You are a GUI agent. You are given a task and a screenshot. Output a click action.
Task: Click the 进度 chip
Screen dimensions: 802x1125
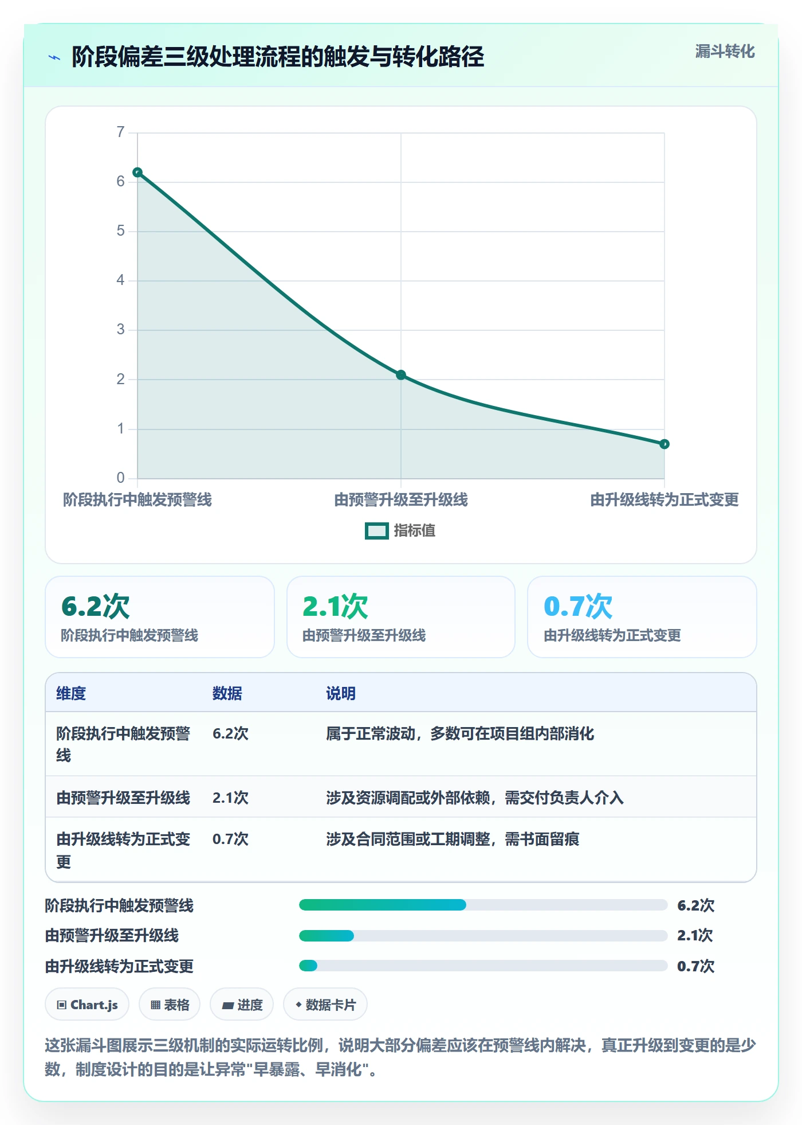tap(242, 1005)
